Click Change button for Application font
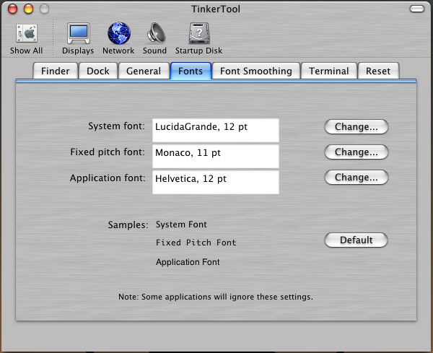Viewport: 433px width, 353px height. (357, 178)
